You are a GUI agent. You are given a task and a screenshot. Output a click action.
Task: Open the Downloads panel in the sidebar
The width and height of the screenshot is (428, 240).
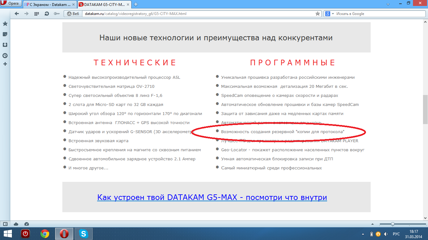tap(5, 45)
